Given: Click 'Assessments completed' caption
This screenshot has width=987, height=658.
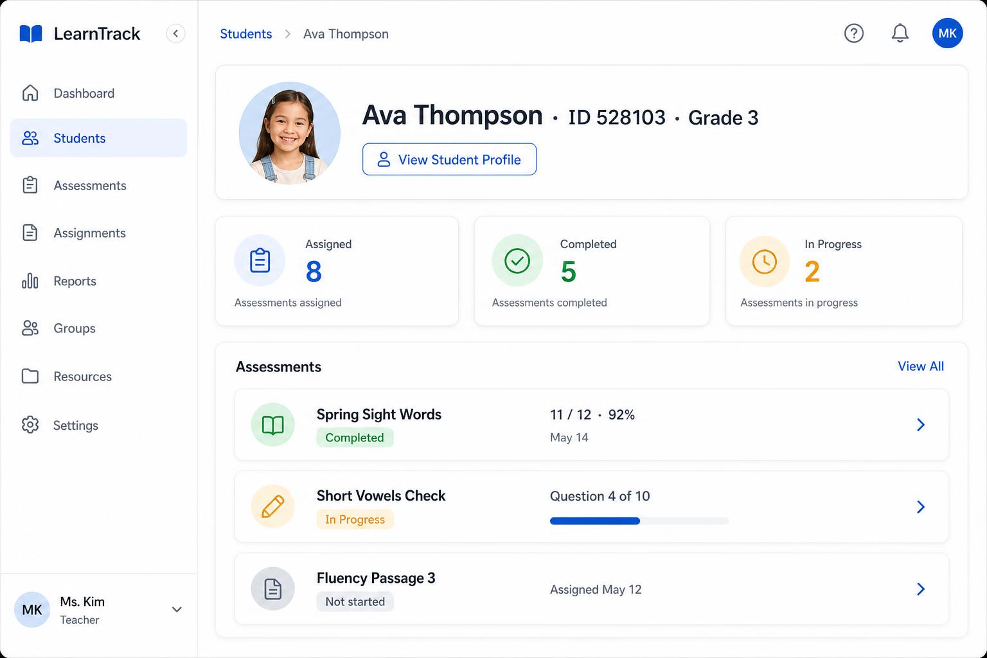Looking at the screenshot, I should pos(549,303).
